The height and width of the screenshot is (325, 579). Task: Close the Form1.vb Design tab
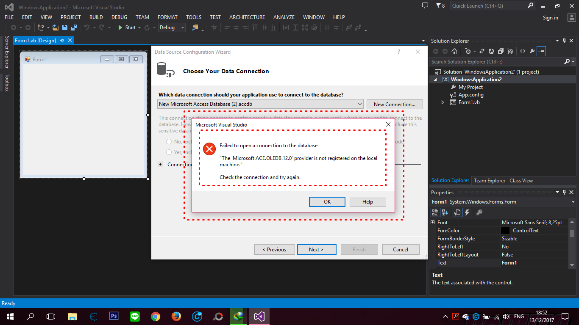click(70, 40)
